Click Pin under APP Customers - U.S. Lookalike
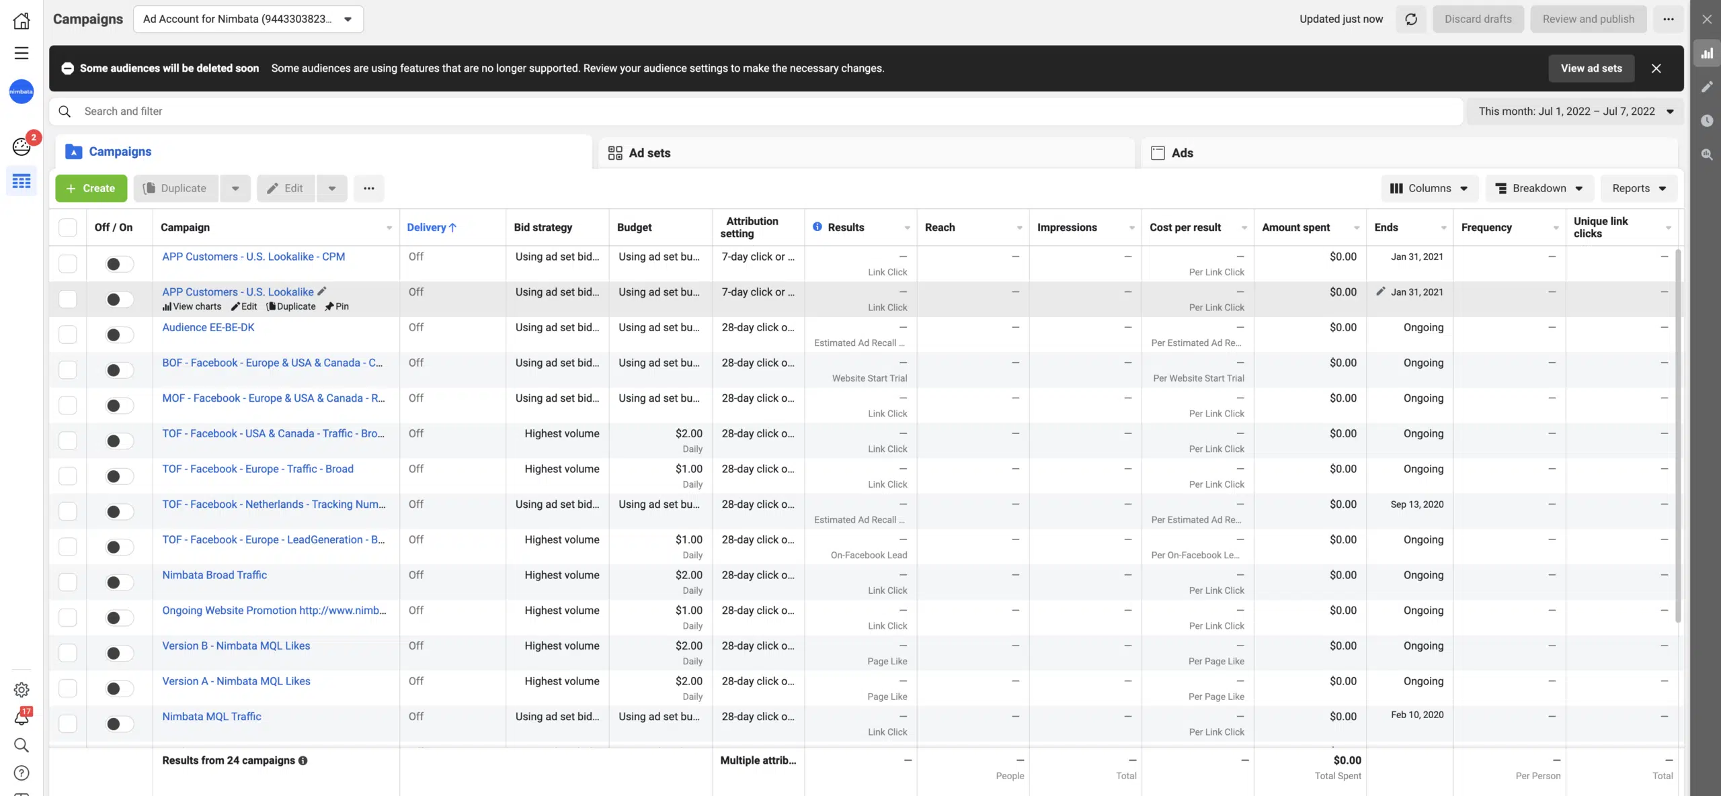Screen dimensions: 1721x796 pos(337,306)
